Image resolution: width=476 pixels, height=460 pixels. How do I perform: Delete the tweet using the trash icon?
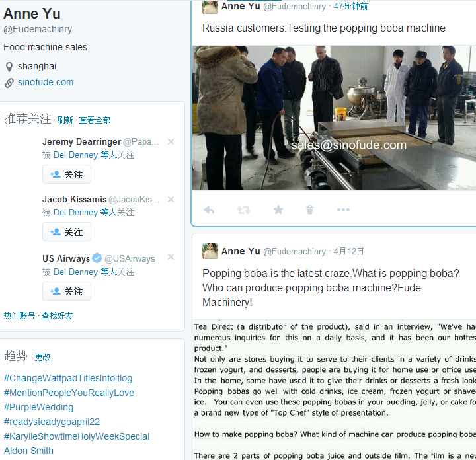click(309, 210)
